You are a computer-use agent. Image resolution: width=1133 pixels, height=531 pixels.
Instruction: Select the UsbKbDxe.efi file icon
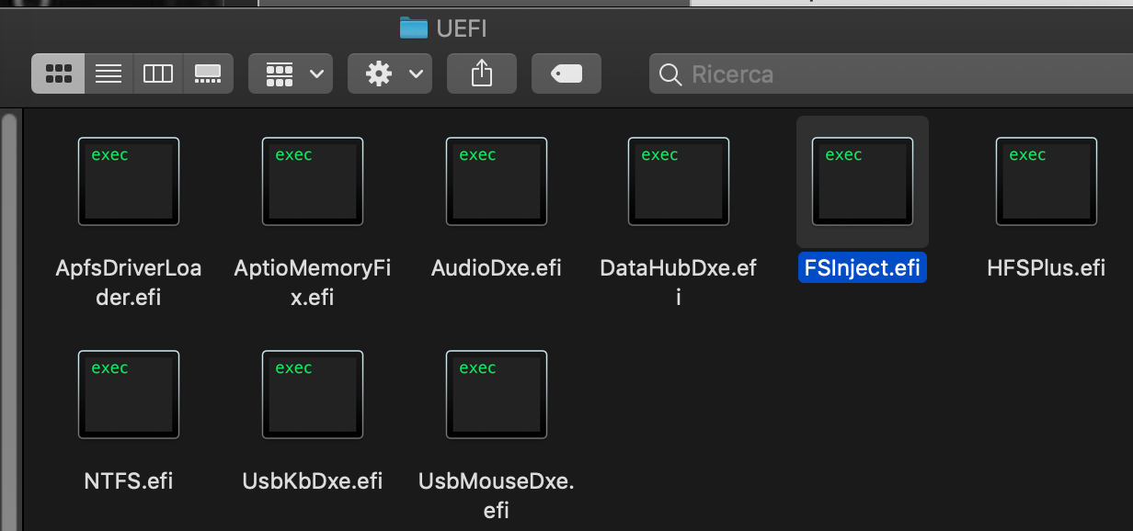(x=313, y=395)
